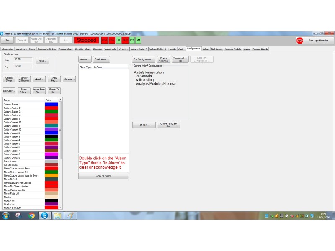Screen dimensions: 335x251
Task: Open the Condition Steps tab
Action: pos(82,49)
